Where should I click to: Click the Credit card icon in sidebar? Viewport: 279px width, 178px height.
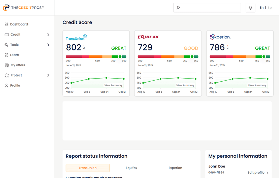[6, 35]
